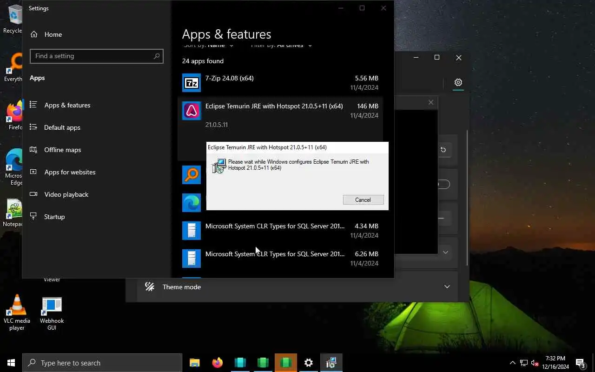
Task: Click the version text 21.0.5.11
Action: [217, 125]
